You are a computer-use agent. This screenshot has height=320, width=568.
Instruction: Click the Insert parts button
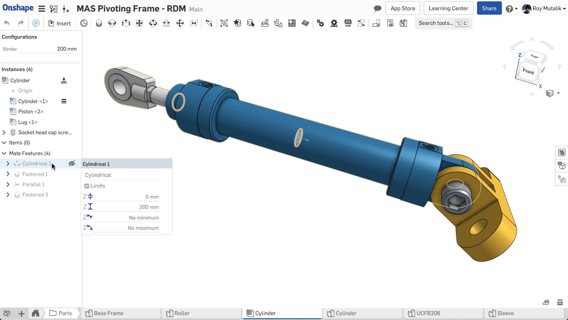[59, 23]
